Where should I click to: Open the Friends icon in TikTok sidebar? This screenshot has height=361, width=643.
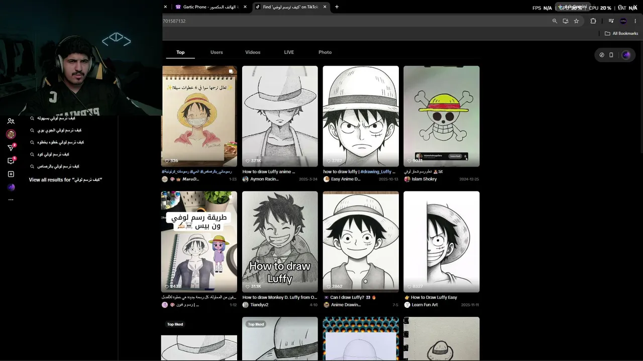pyautogui.click(x=11, y=121)
